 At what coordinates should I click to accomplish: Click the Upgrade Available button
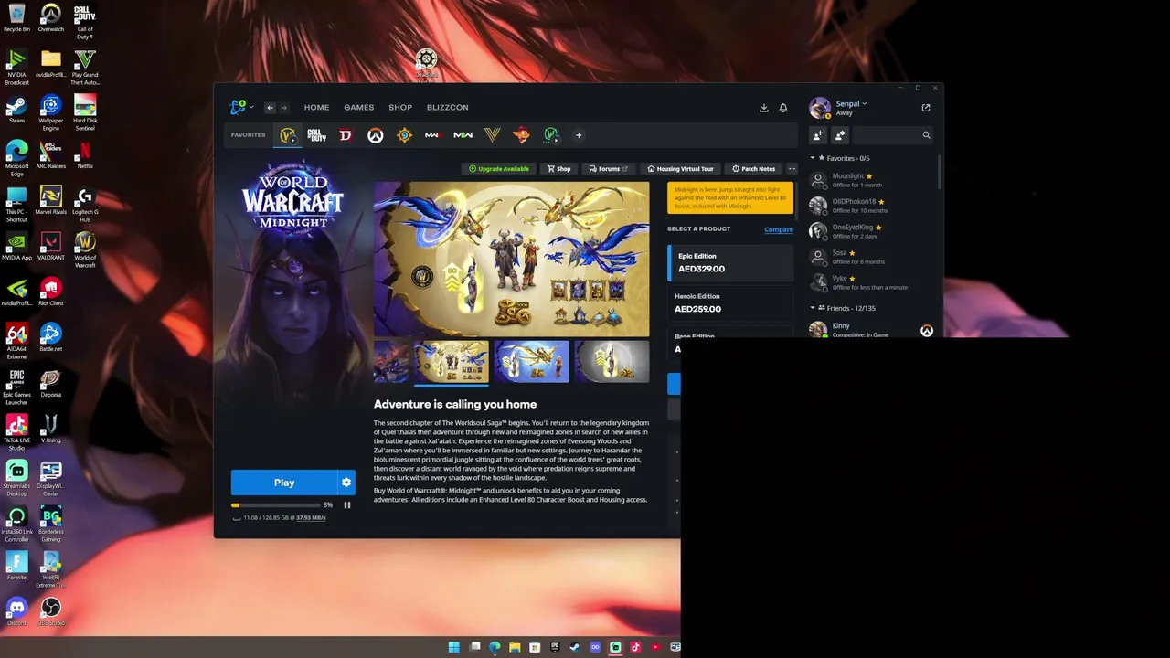pos(498,169)
